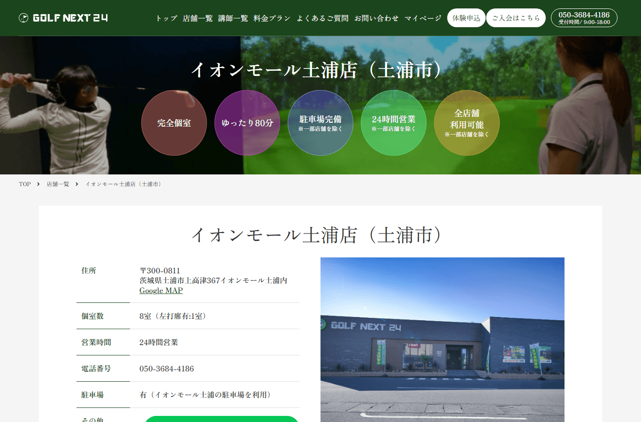The width and height of the screenshot is (641, 422).
Task: Go to TOP in the breadcrumb
Action: click(25, 184)
